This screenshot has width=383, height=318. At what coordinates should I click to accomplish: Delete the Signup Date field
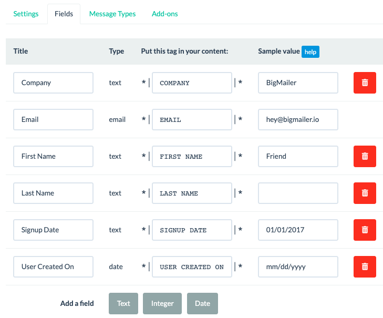point(365,230)
